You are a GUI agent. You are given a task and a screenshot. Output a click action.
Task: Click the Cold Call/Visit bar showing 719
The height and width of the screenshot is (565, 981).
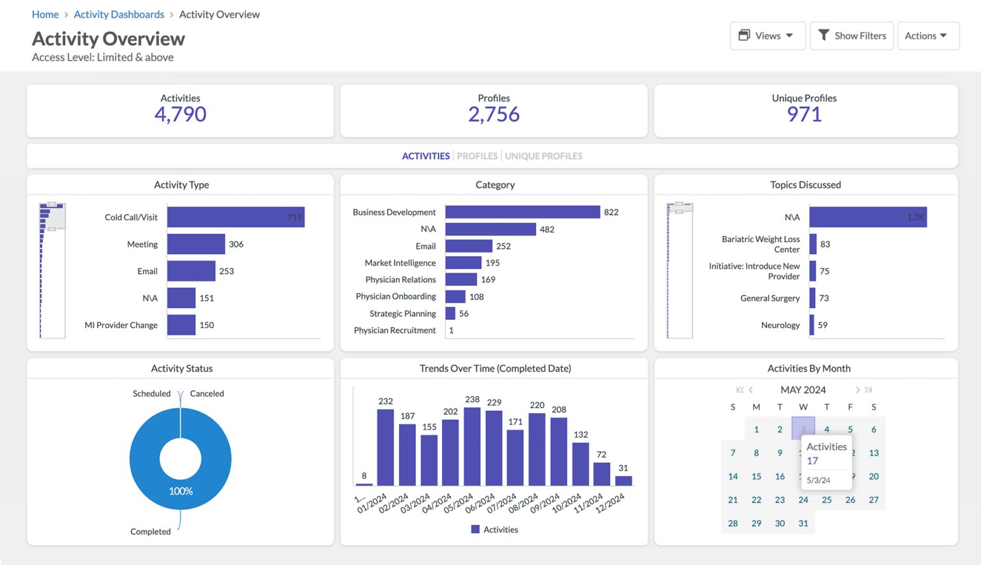click(x=235, y=217)
